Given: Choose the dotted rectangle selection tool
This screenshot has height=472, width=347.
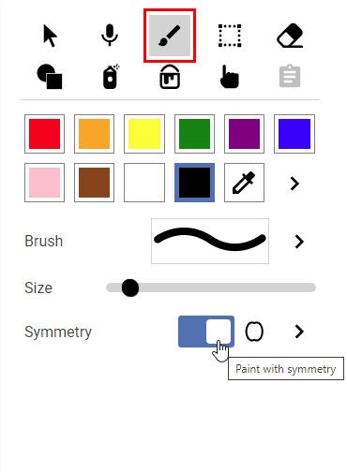Looking at the screenshot, I should point(230,36).
